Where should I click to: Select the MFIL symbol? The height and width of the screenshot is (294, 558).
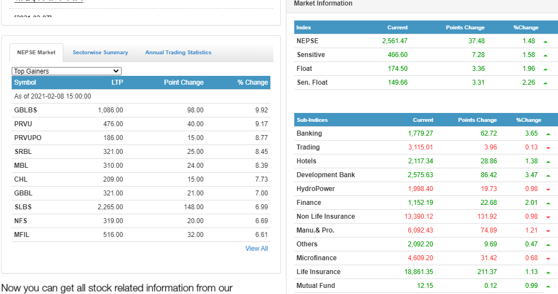click(22, 235)
